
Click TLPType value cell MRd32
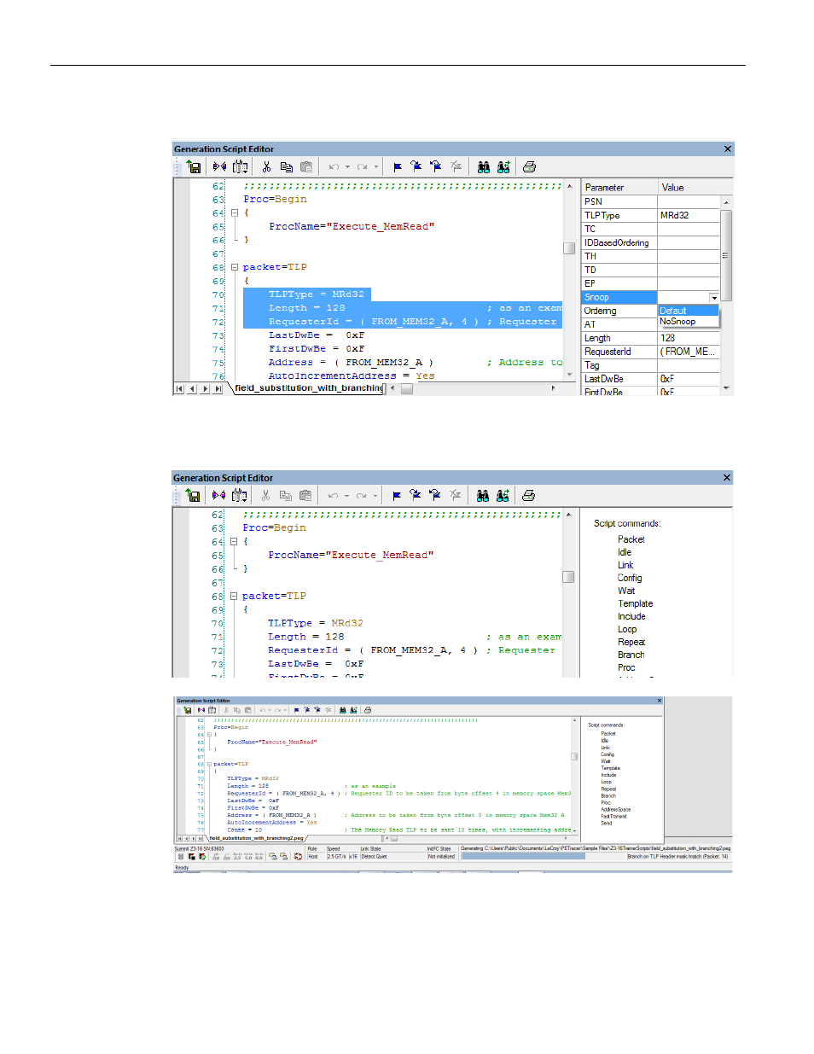point(689,216)
